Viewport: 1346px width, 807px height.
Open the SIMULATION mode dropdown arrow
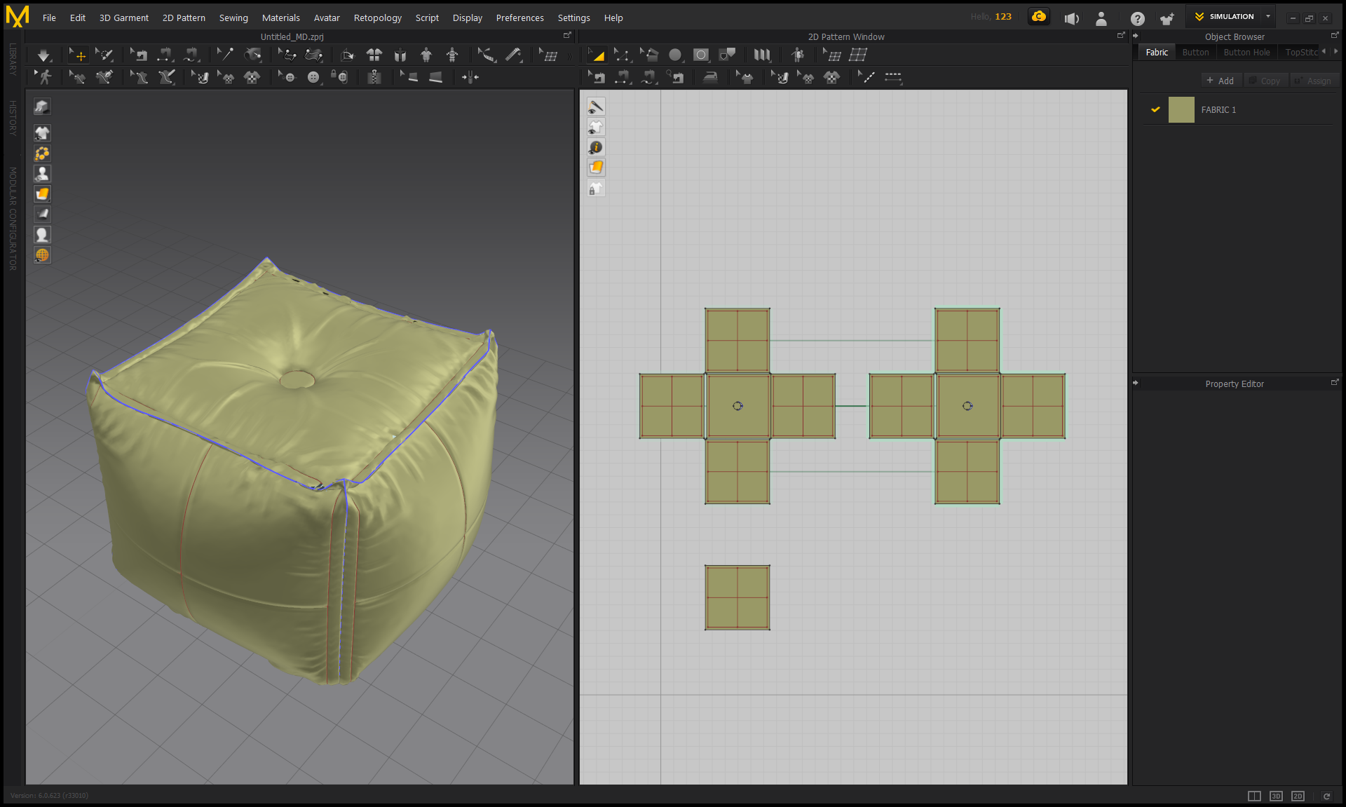[x=1268, y=16]
